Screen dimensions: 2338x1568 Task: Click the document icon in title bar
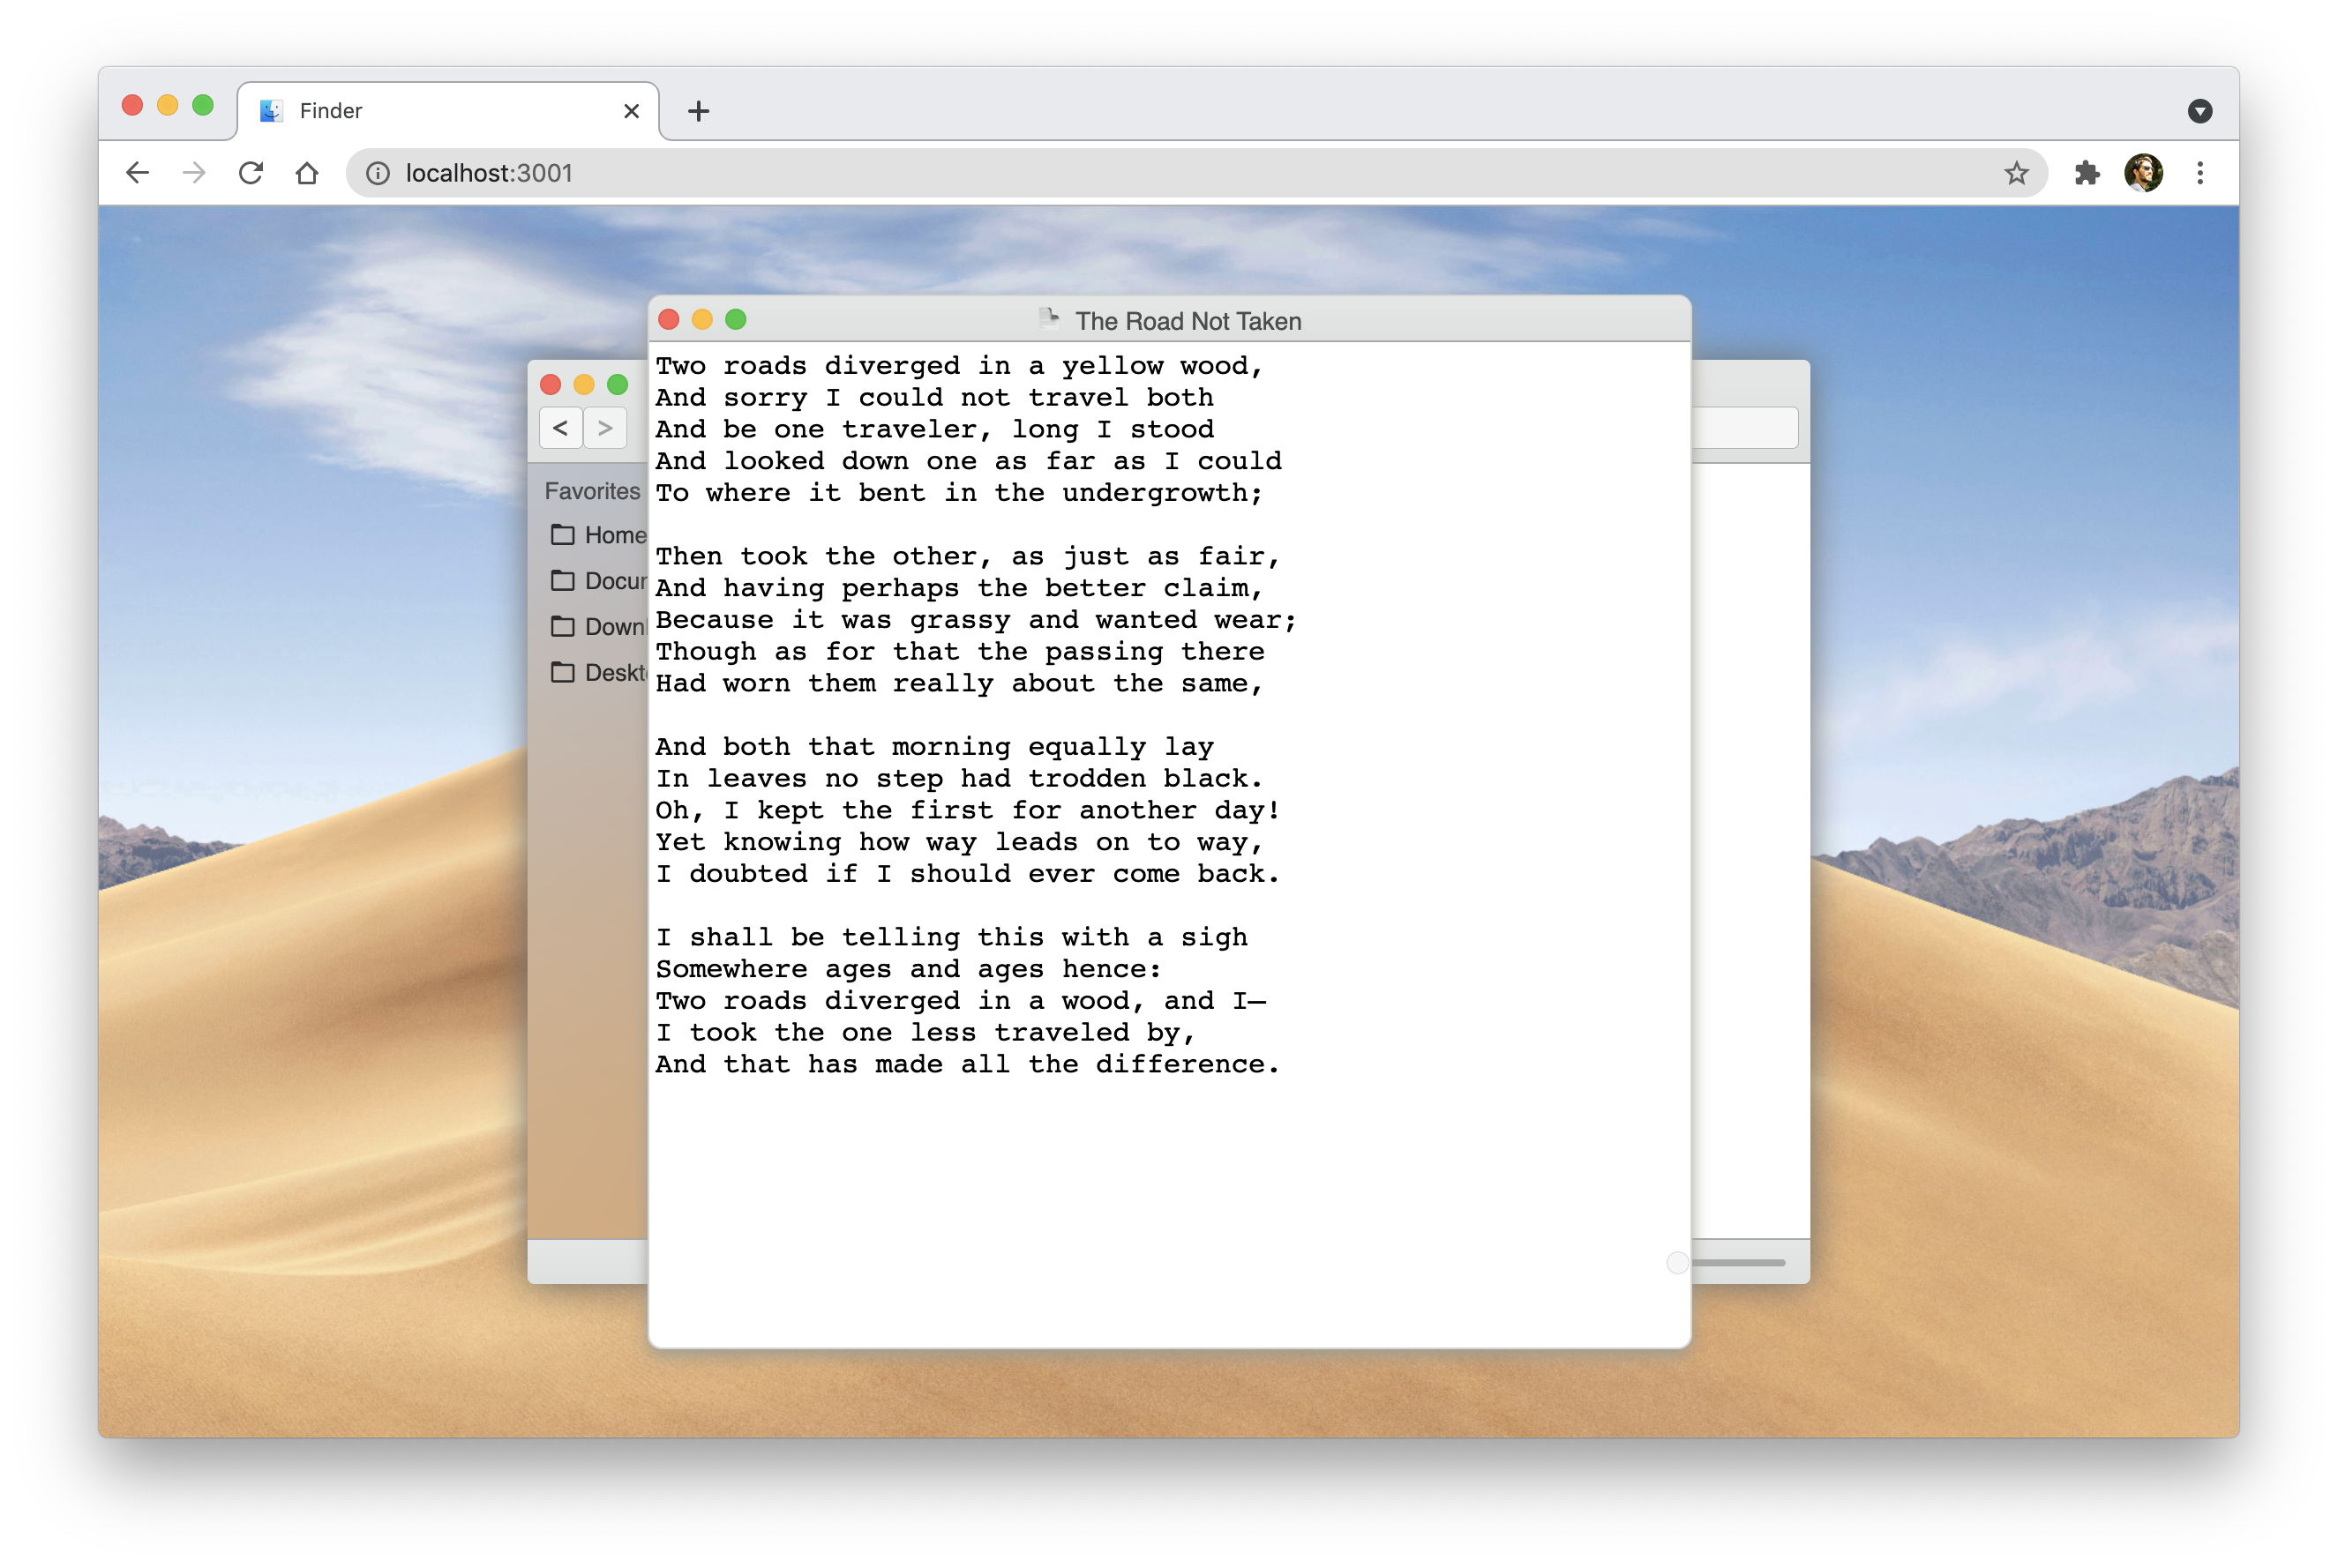pos(1048,319)
